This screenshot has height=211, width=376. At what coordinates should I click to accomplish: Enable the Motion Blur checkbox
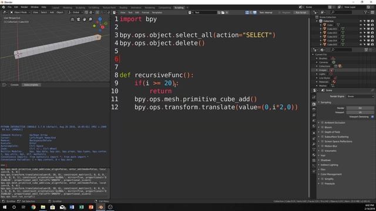coord(323,146)
